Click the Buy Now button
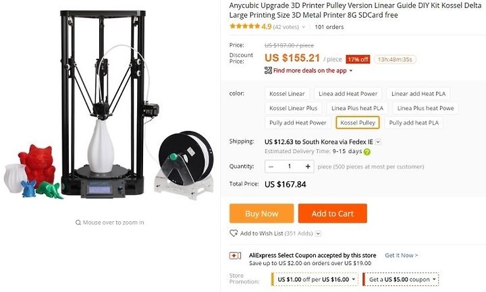Screen dimensions: 486x292 pyautogui.click(x=262, y=213)
